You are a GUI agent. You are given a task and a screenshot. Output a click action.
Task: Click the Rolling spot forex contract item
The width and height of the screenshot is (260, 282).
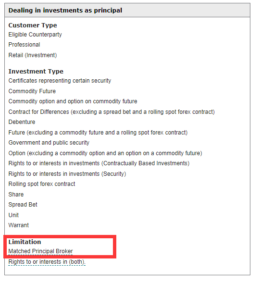click(42, 184)
